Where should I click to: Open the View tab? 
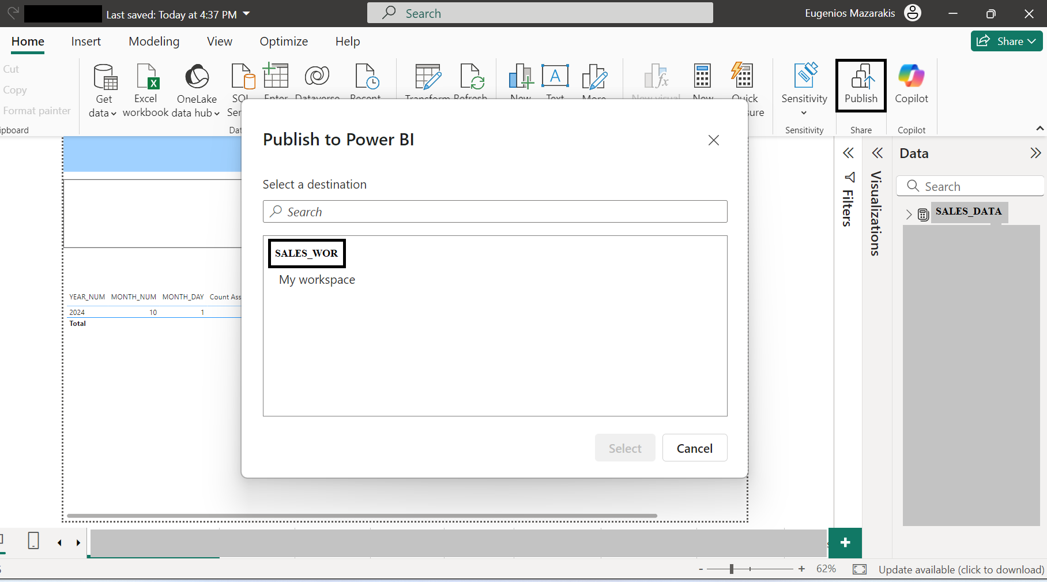pos(220,42)
